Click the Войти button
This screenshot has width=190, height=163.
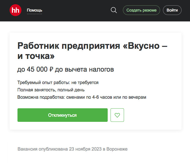[x=172, y=10]
